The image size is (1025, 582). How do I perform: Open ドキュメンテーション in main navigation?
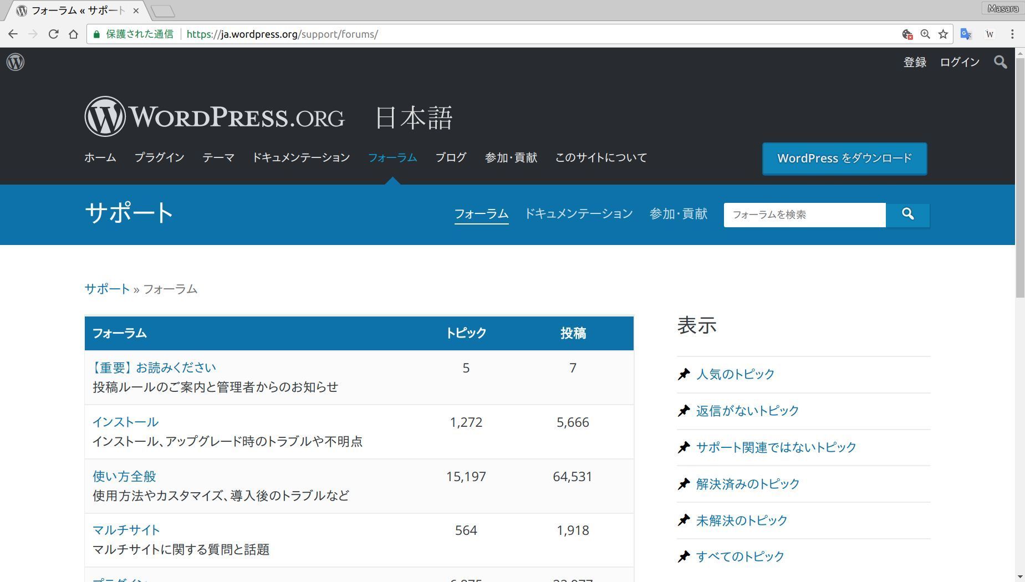(301, 158)
